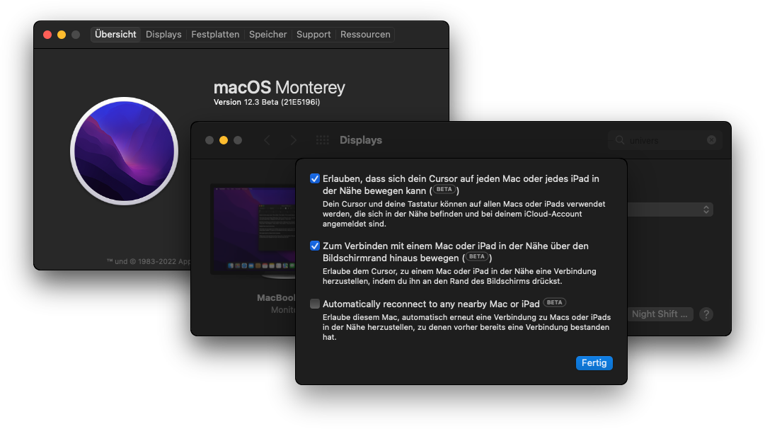Minimize the About This Mac window
Image resolution: width=765 pixels, height=429 pixels.
tap(62, 35)
